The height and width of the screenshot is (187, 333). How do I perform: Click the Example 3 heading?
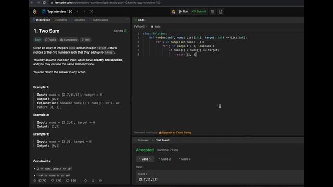[41, 134]
